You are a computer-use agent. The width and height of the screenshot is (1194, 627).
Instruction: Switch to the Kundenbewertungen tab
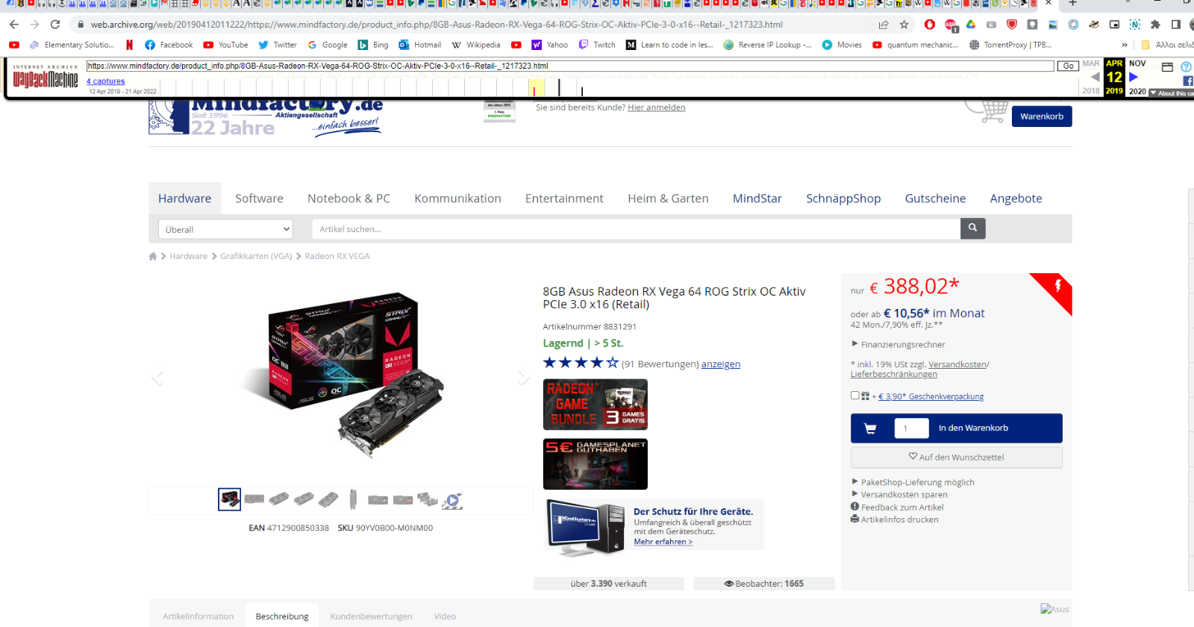(371, 616)
